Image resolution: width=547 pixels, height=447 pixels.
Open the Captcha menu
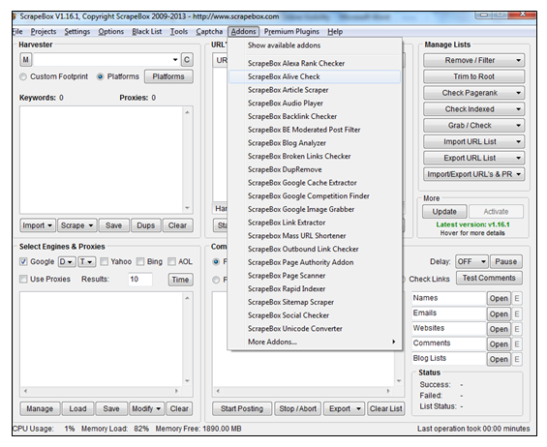point(209,32)
